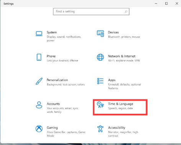Screen dimensions: 181x145
Task: Select the Personalization category title
Action: (x=57, y=80)
